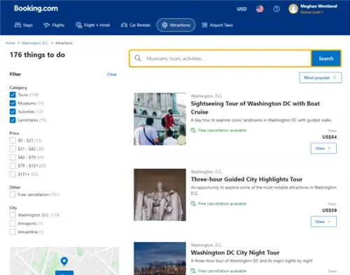Click the 176 things to do heading
This screenshot has height=275, width=350.
coord(37,55)
